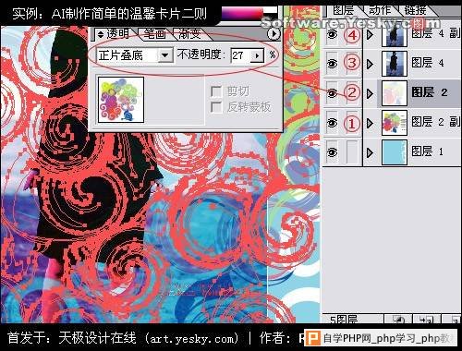Click the Transparency panel collapse double-arrow icon
The height and width of the screenshot is (351, 462).
pyautogui.click(x=101, y=34)
